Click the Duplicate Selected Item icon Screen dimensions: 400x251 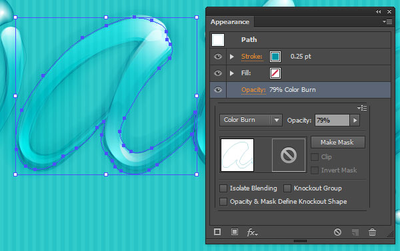[355, 232]
